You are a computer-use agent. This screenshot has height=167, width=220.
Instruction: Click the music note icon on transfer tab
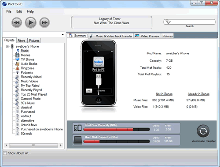click(91, 36)
